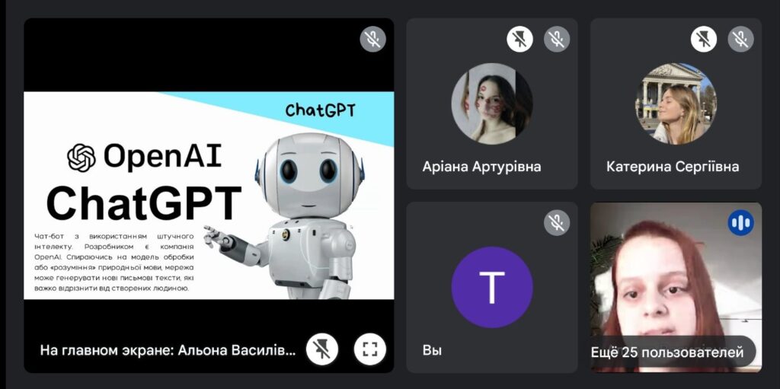This screenshot has height=389, width=780.
Task: Click muted mic icon on presentation tile
Action: (x=372, y=39)
